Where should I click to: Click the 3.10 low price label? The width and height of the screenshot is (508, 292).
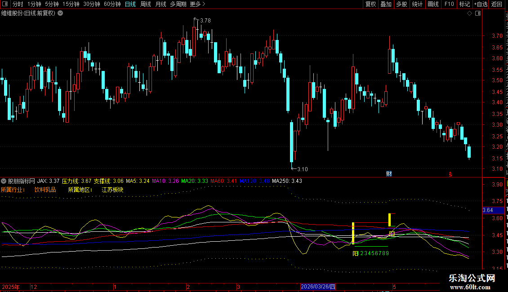(302, 169)
